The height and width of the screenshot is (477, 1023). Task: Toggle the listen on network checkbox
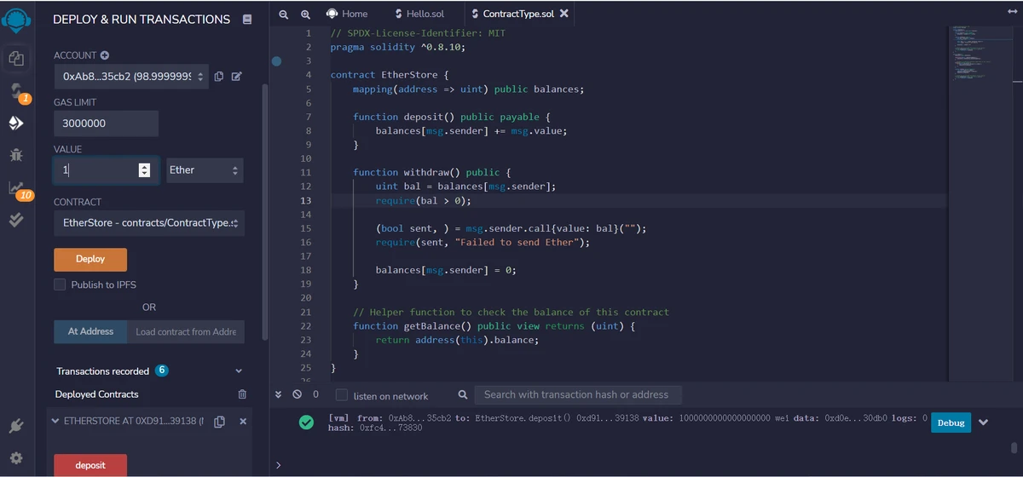(x=342, y=395)
